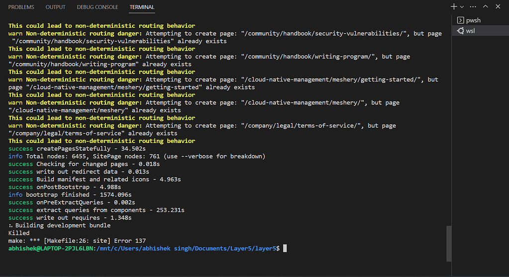The height and width of the screenshot is (277, 509).
Task: Click the 'Total nodes: 6455' info line
Action: tap(137, 156)
